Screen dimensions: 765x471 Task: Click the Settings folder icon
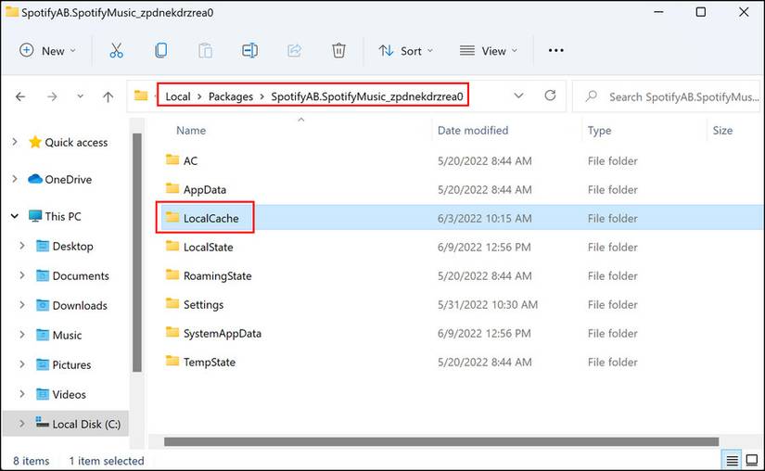(x=172, y=303)
